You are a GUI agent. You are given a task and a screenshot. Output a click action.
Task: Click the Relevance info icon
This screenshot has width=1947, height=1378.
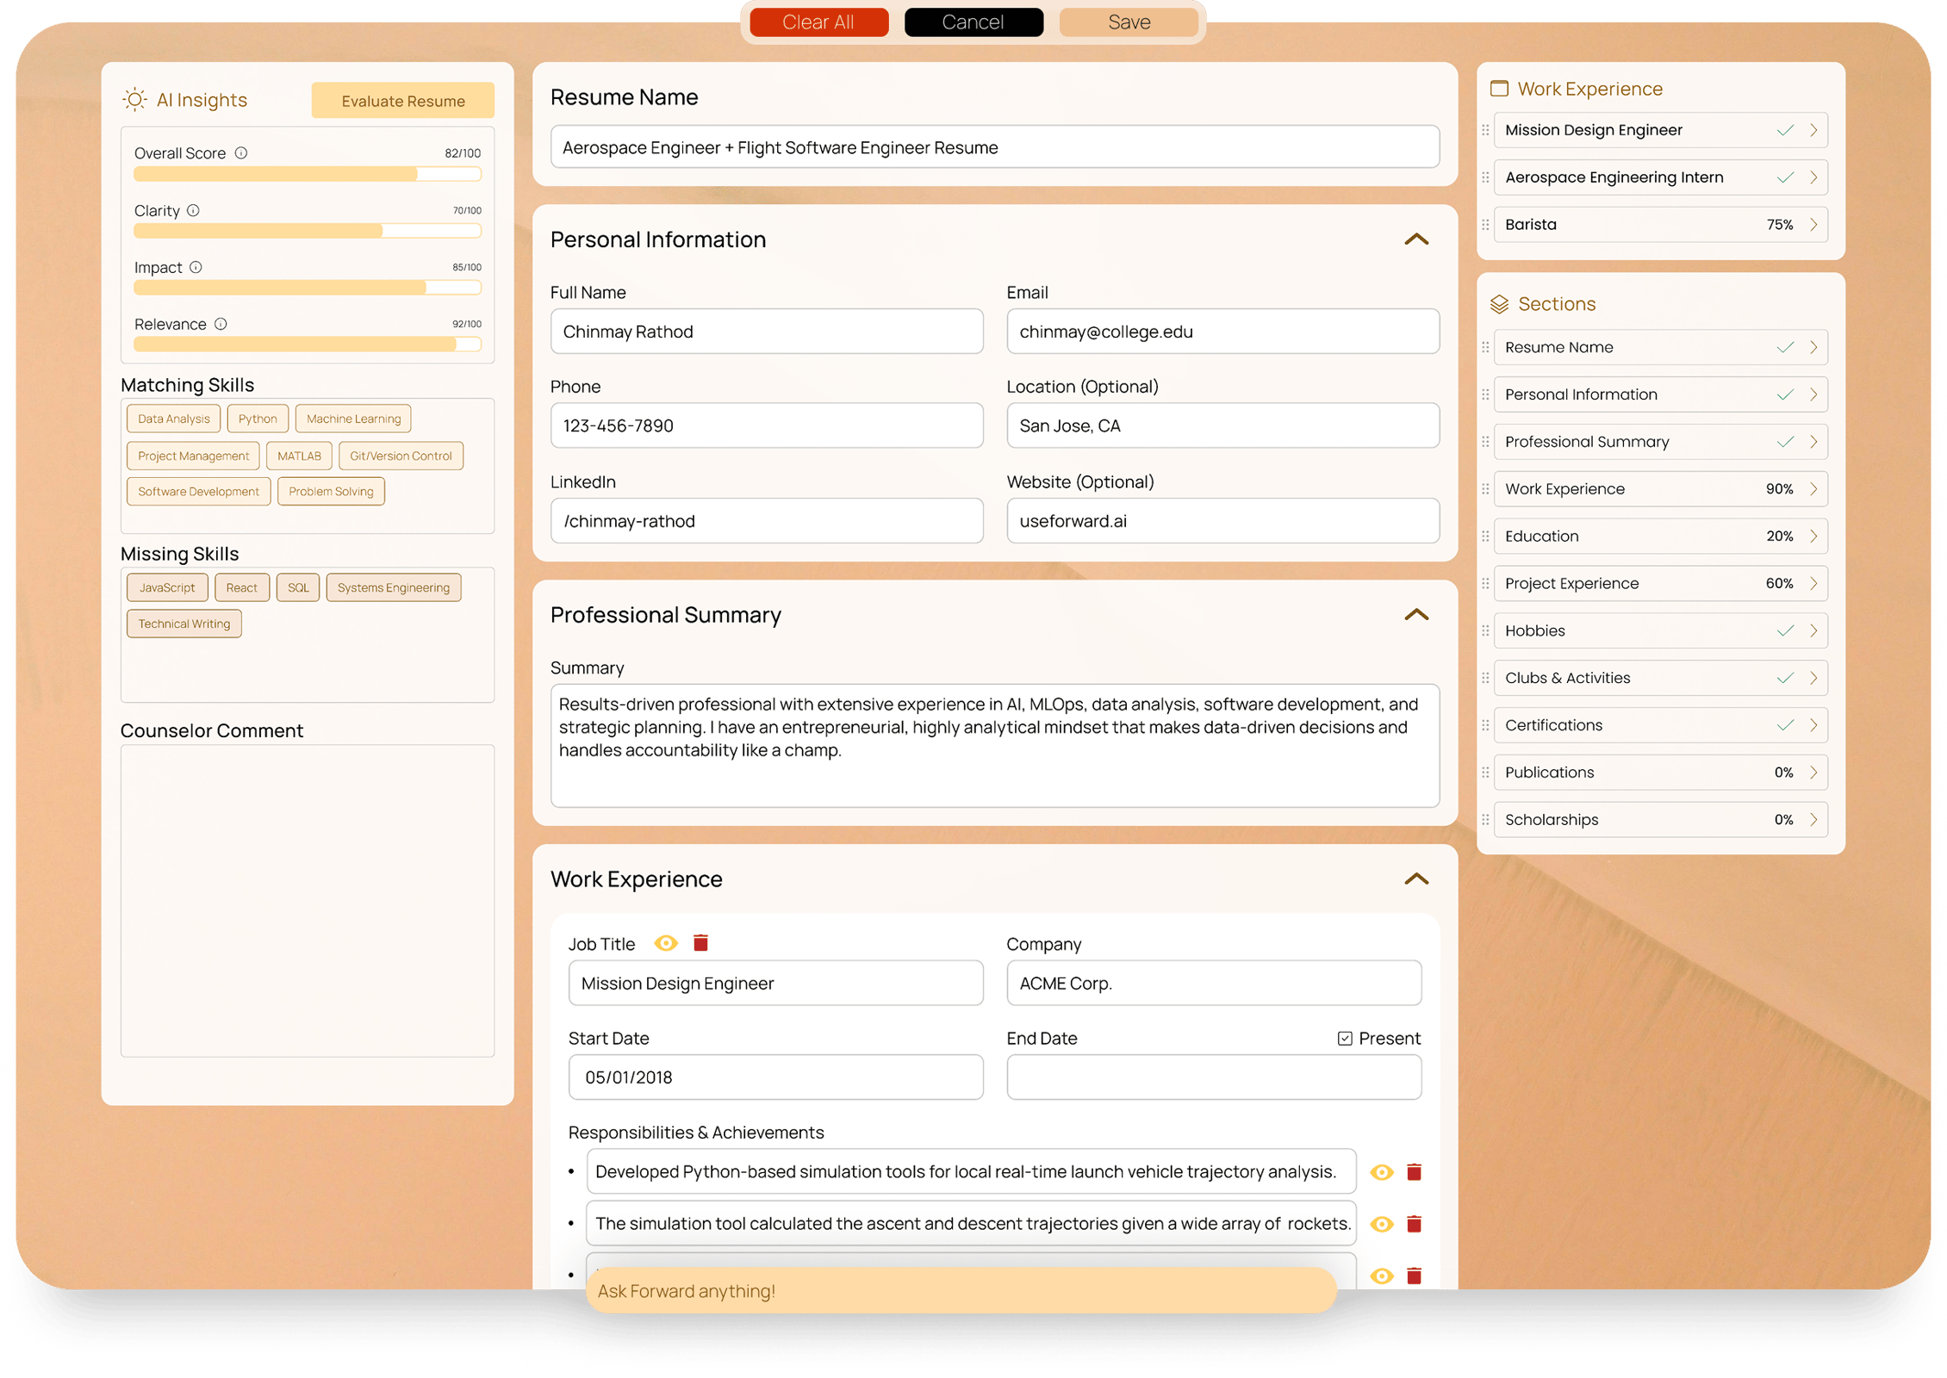point(221,325)
